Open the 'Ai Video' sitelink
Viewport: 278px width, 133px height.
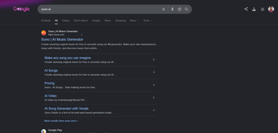tap(50, 96)
